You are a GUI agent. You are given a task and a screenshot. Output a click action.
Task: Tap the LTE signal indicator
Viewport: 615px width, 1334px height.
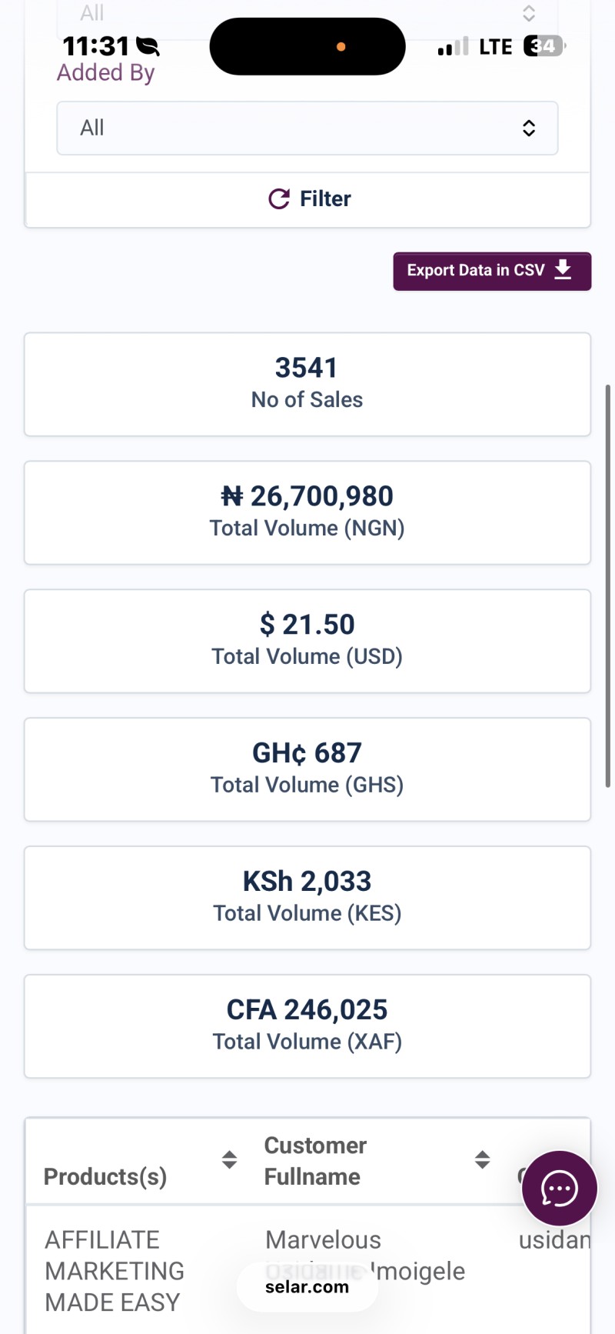point(495,47)
